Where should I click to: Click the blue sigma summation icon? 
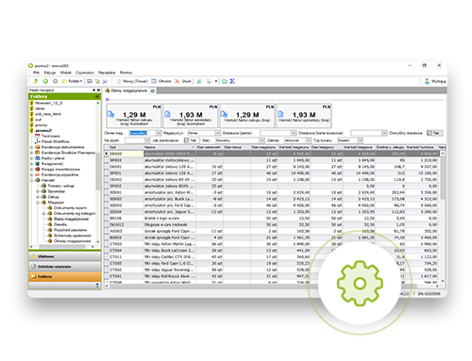pos(232,81)
